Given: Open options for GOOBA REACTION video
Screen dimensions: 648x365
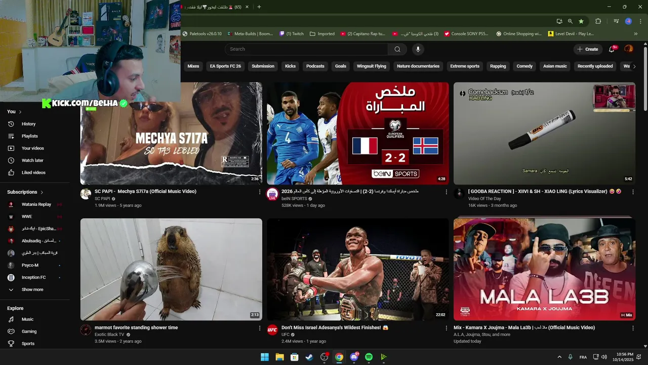Looking at the screenshot, I should tap(633, 192).
